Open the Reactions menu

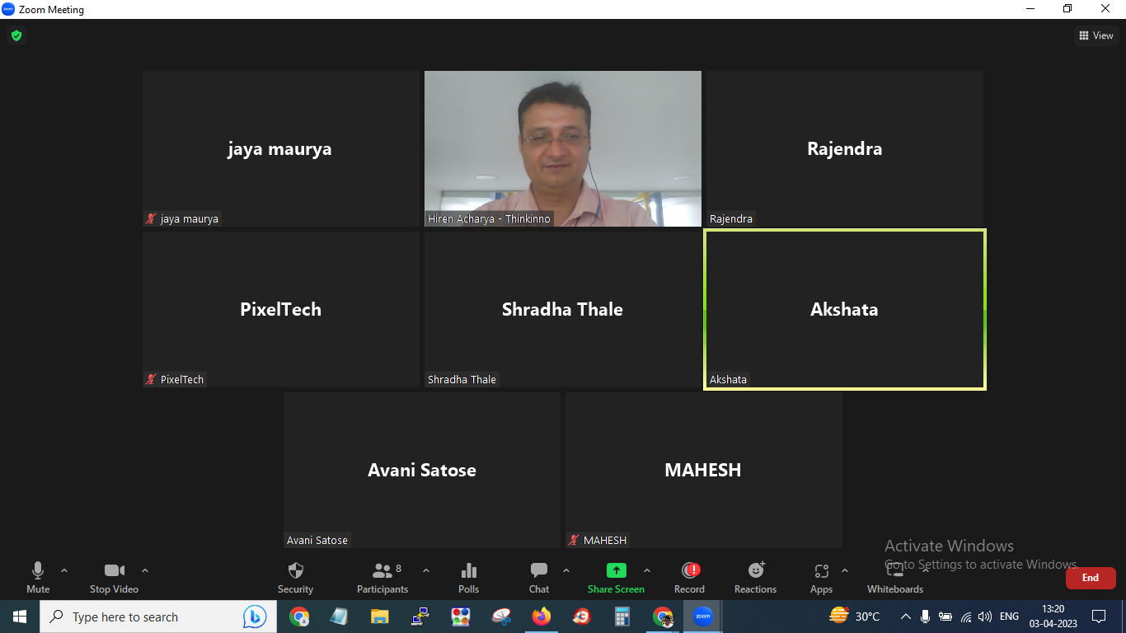756,577
